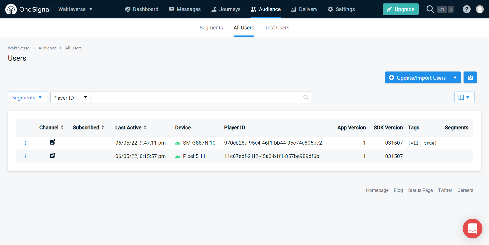Click the Device column header

pyautogui.click(x=183, y=127)
